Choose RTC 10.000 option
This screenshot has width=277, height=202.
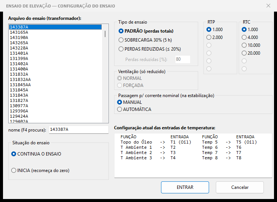point(251,45)
